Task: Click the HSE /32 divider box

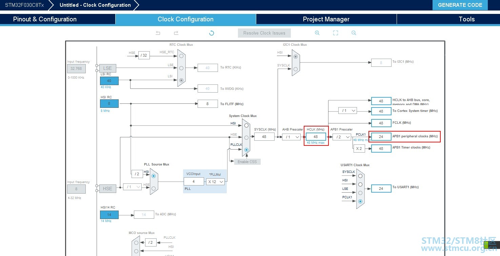Action: pyautogui.click(x=144, y=55)
